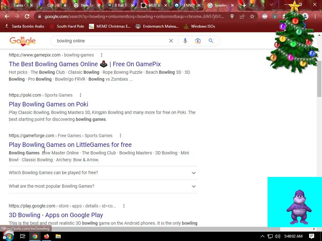Click the horizontal scrollbar right arrow
The height and width of the screenshot is (241, 322).
tap(314, 229)
